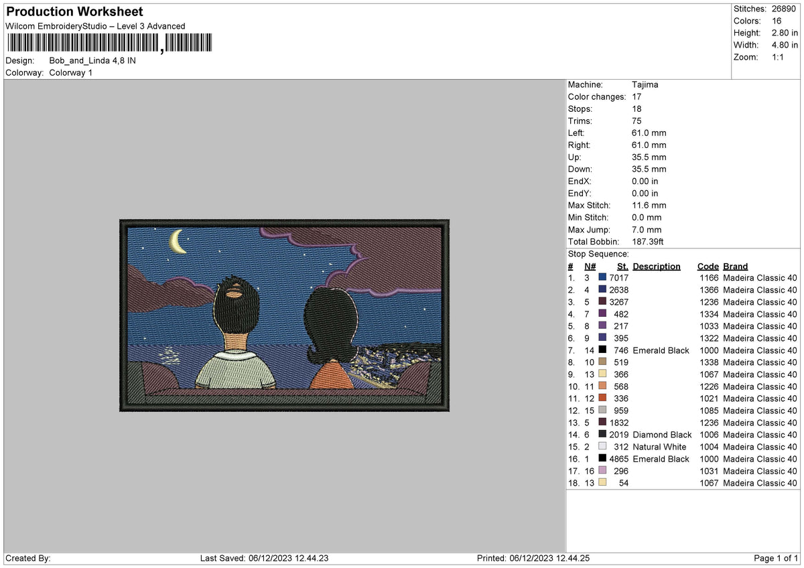Screen dimensions: 804x568
Task: Click the Up value 35.5 mm
Action: click(x=649, y=157)
